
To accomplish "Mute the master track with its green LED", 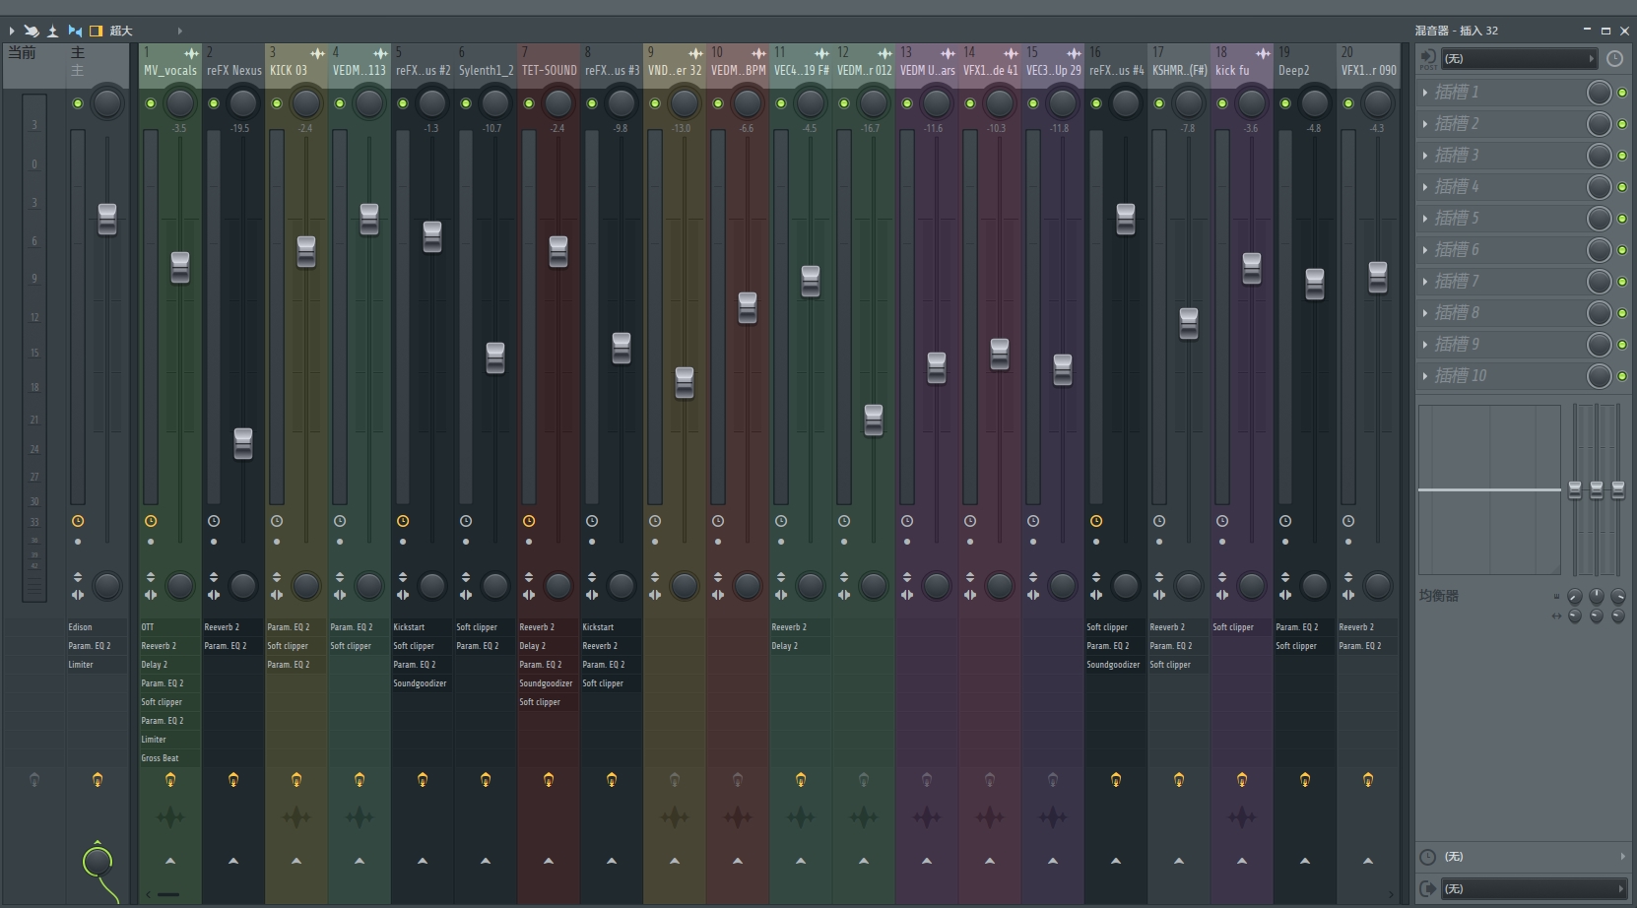I will tap(78, 103).
